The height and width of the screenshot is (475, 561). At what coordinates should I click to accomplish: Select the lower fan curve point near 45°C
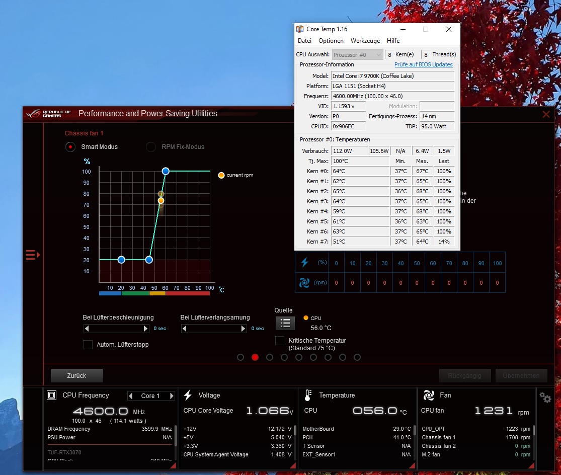[x=149, y=260]
